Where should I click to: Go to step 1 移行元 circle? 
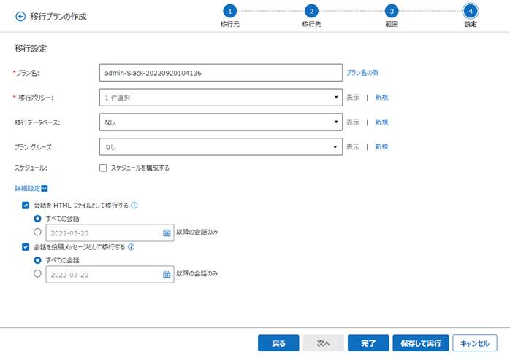(229, 12)
